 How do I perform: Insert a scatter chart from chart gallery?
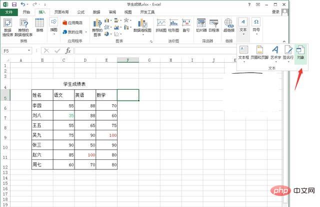pos(116,34)
